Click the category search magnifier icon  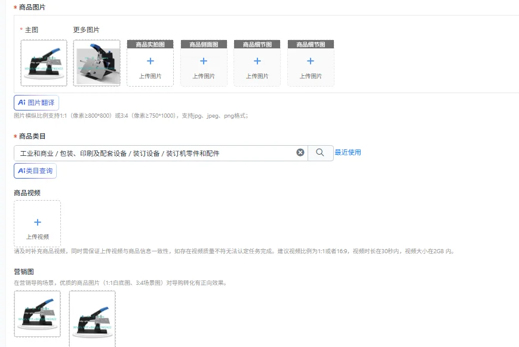(320, 153)
